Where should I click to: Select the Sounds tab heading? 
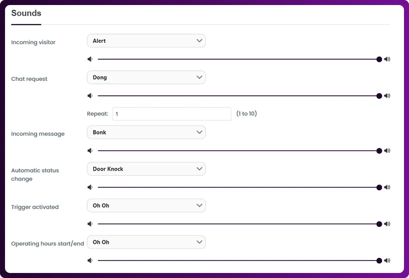coord(26,13)
